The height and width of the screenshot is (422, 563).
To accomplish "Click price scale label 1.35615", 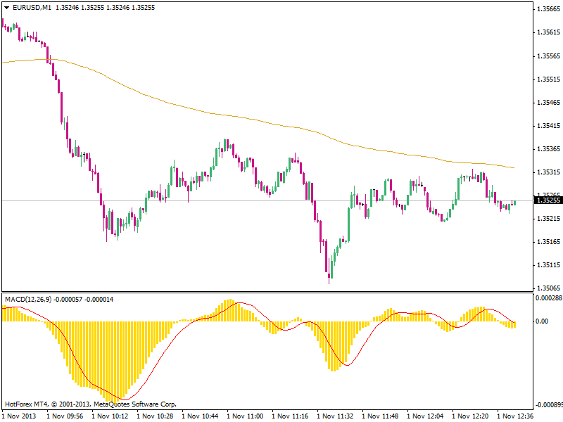I will [x=548, y=32].
